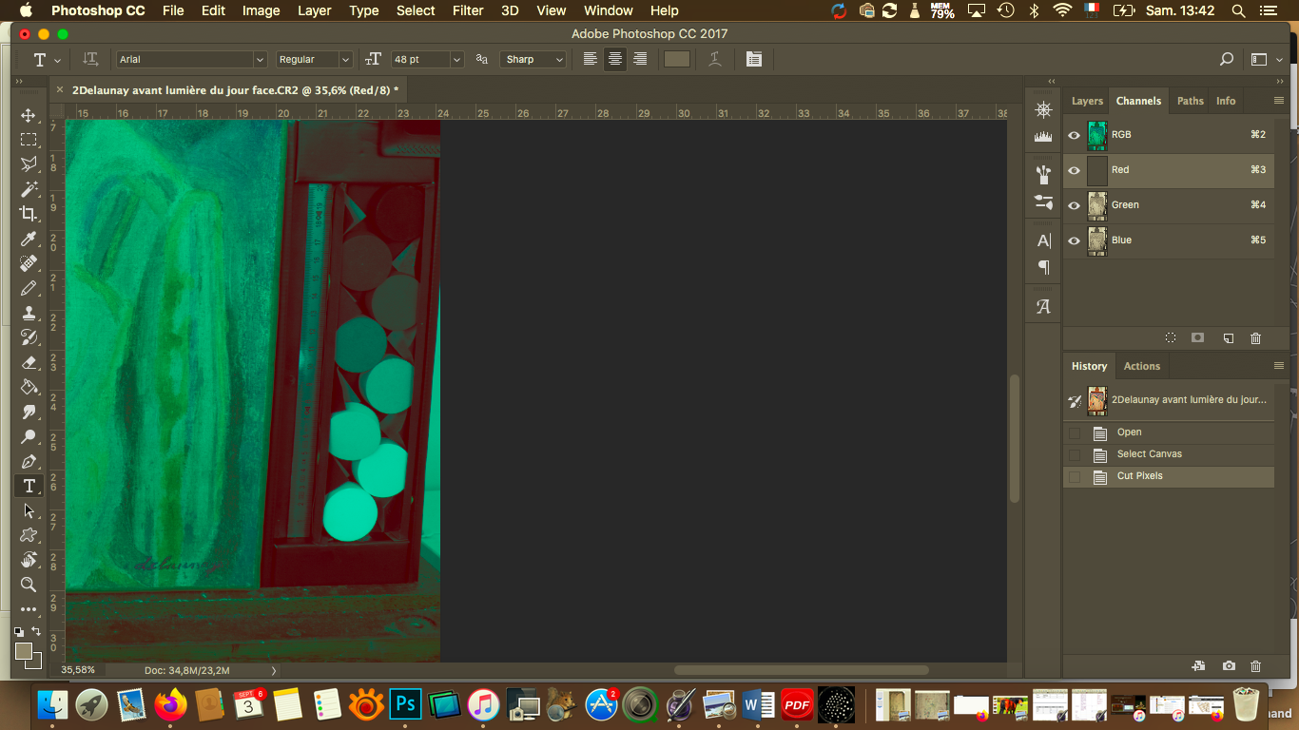
Task: Select the Dodge tool
Action: tap(29, 436)
